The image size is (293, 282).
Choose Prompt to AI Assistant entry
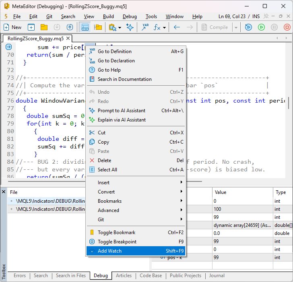136,111
